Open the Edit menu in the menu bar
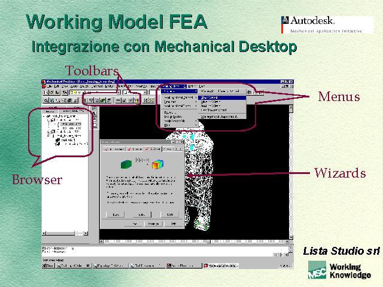The image size is (383, 287). pos(57,86)
